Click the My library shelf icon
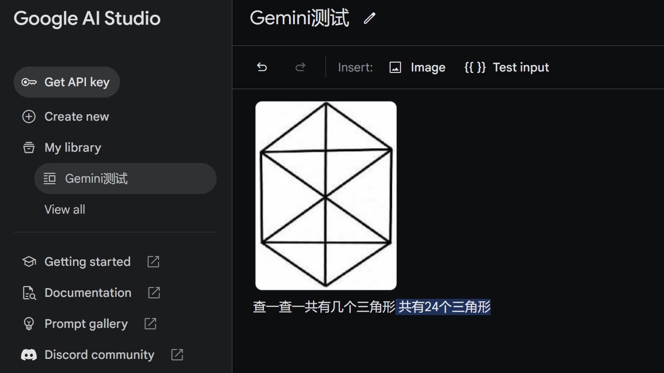Image resolution: width=664 pixels, height=373 pixels. tap(29, 147)
